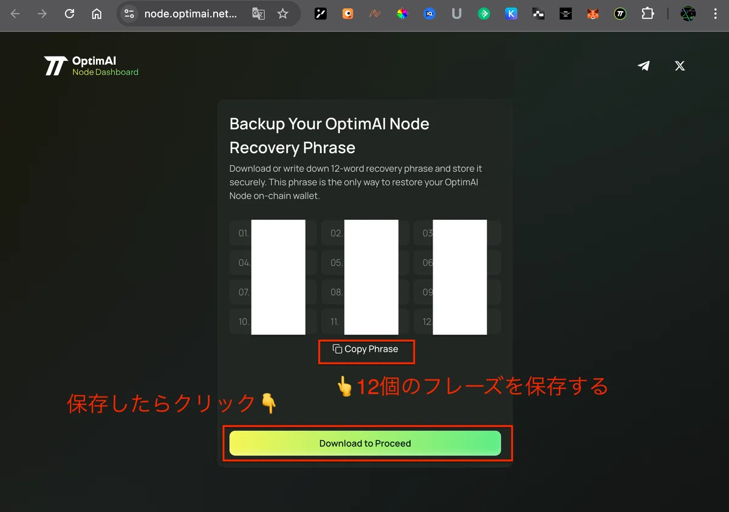Viewport: 729px width, 512px height.
Task: Click the Copy Phrase button
Action: point(366,349)
